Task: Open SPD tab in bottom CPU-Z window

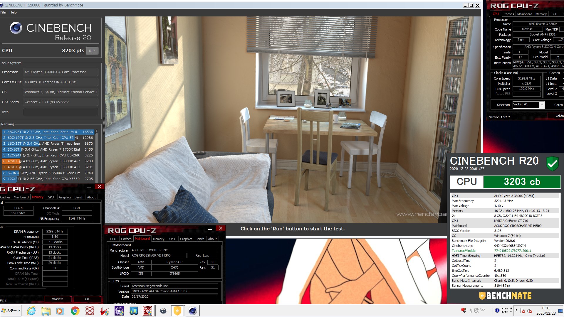Action: [172, 239]
